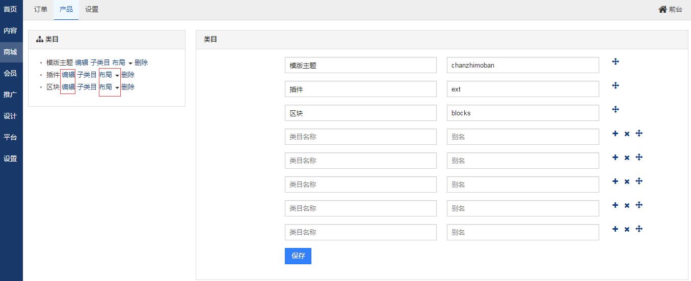Viewport: 691px width, 281px height.
Task: Expand the 布局 dropdown for 插件
Action: 109,75
